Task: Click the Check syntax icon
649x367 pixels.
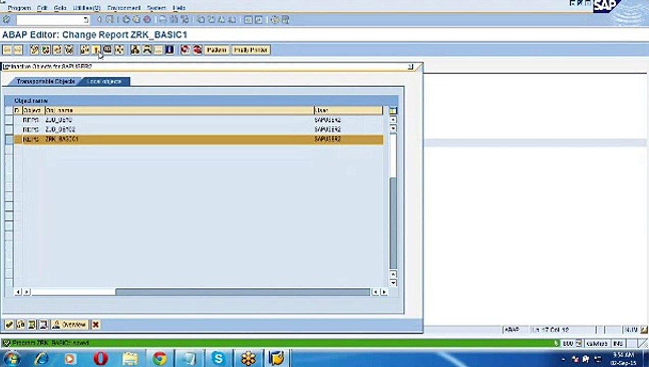Action: click(84, 50)
